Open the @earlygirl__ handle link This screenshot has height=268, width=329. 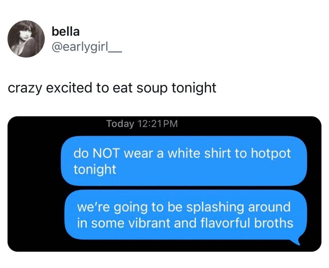(87, 47)
